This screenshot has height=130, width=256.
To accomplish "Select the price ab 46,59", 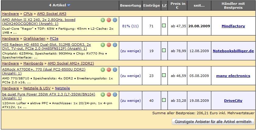I will [x=178, y=76].
